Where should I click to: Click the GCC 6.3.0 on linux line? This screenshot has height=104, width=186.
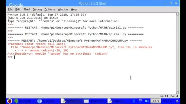click(33, 18)
